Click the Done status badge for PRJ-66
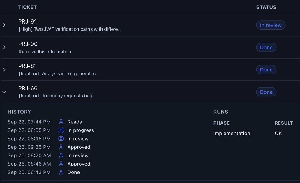Screen dimensions: 300x183 click(266, 92)
